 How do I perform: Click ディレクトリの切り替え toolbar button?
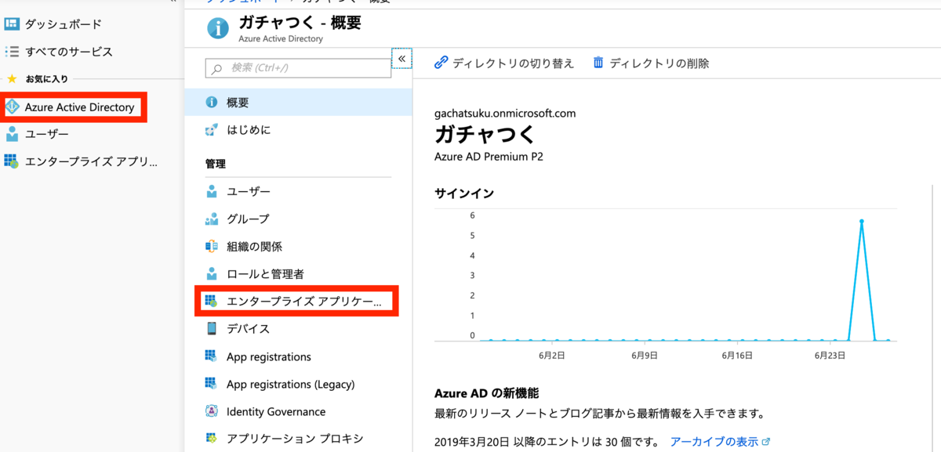pos(504,63)
